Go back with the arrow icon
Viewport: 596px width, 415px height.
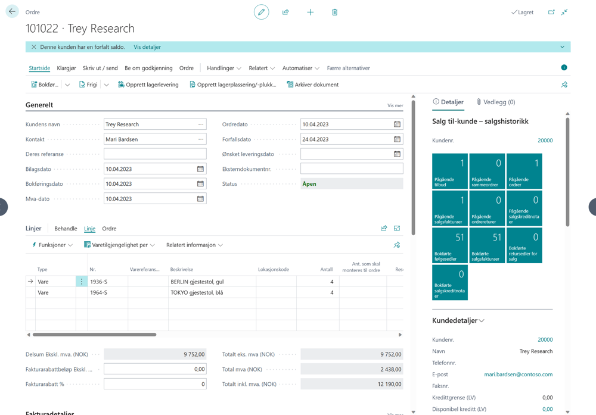12,11
